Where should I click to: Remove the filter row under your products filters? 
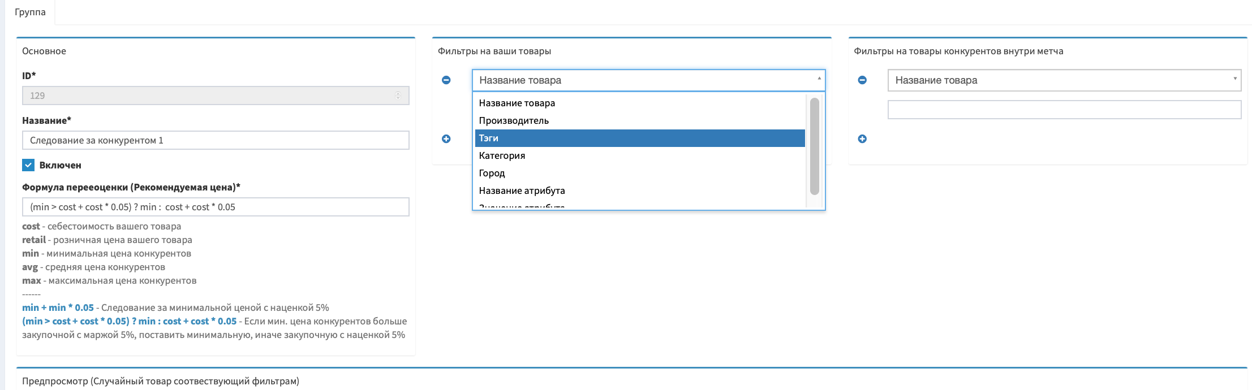pos(446,80)
